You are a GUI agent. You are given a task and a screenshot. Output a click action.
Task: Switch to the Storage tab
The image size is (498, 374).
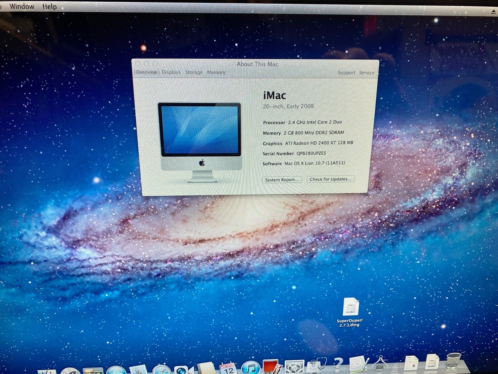pyautogui.click(x=194, y=72)
